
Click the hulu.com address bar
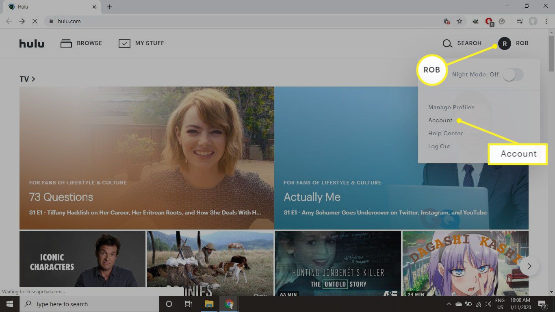click(x=244, y=21)
